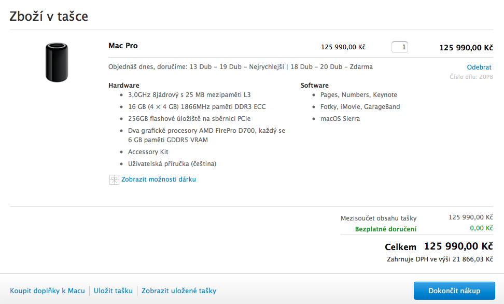
Task: Open Zobrazit možnosti dárku link
Action: 159,179
